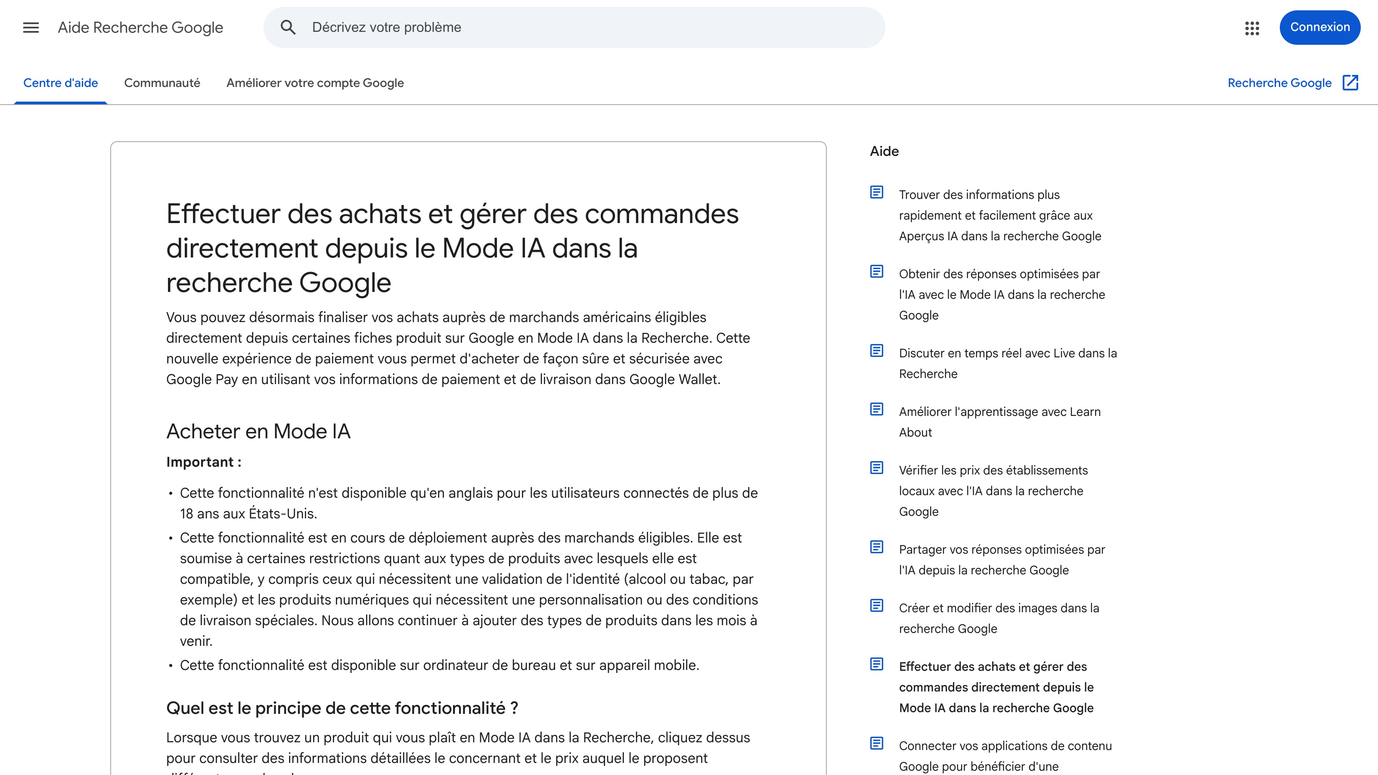The image size is (1378, 775).
Task: Click the main article title Effectuer des achats
Action: click(453, 248)
